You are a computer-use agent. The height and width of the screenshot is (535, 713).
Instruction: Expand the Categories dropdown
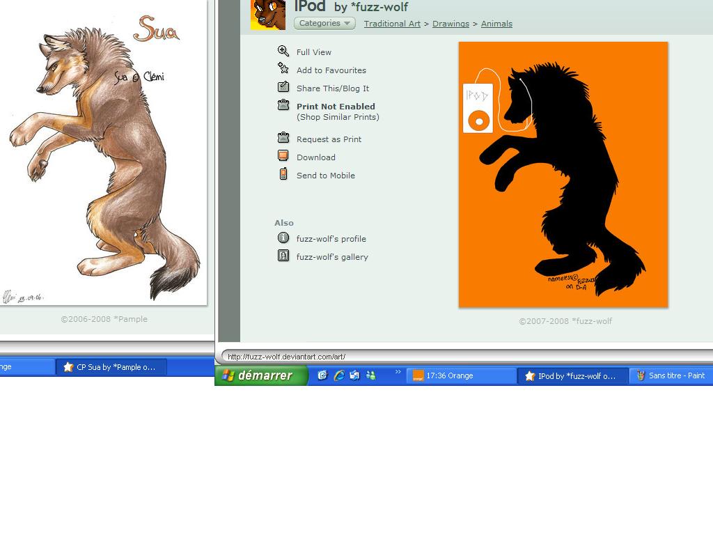[324, 23]
